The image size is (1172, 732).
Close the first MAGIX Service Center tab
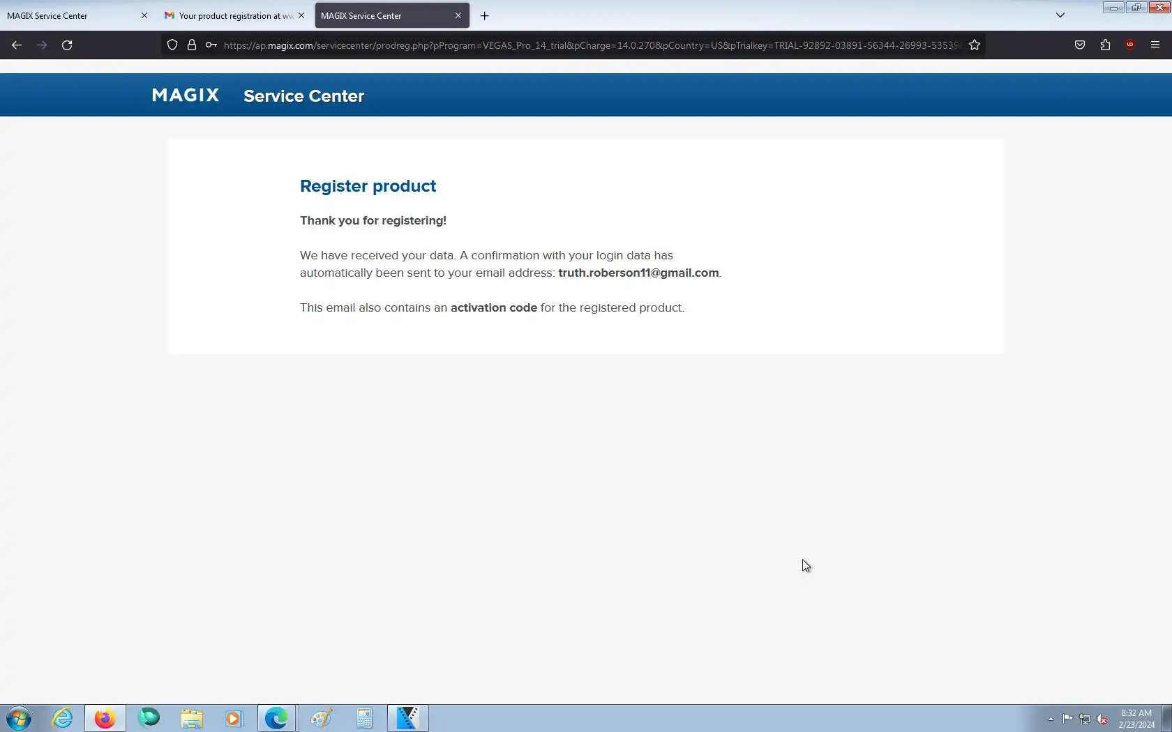tap(144, 15)
